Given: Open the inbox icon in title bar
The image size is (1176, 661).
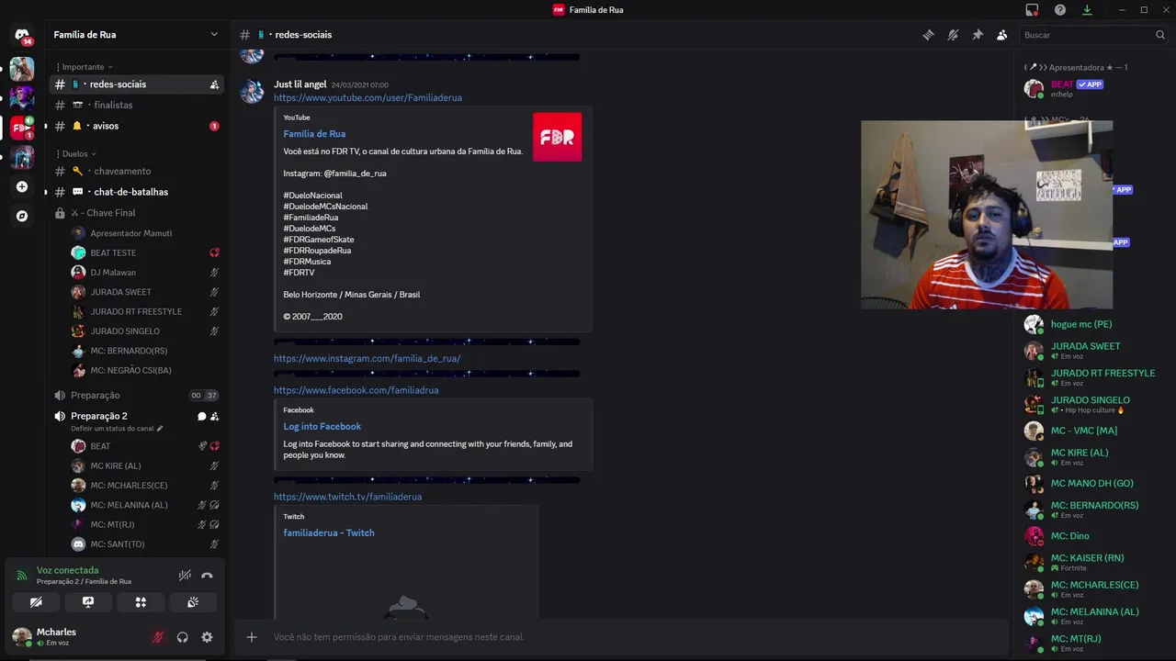Looking at the screenshot, I should 1032,10.
